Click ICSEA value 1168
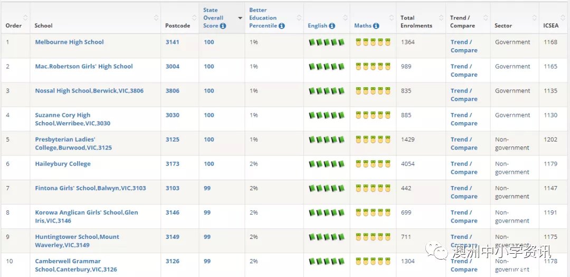The height and width of the screenshot is (277, 570). point(550,42)
